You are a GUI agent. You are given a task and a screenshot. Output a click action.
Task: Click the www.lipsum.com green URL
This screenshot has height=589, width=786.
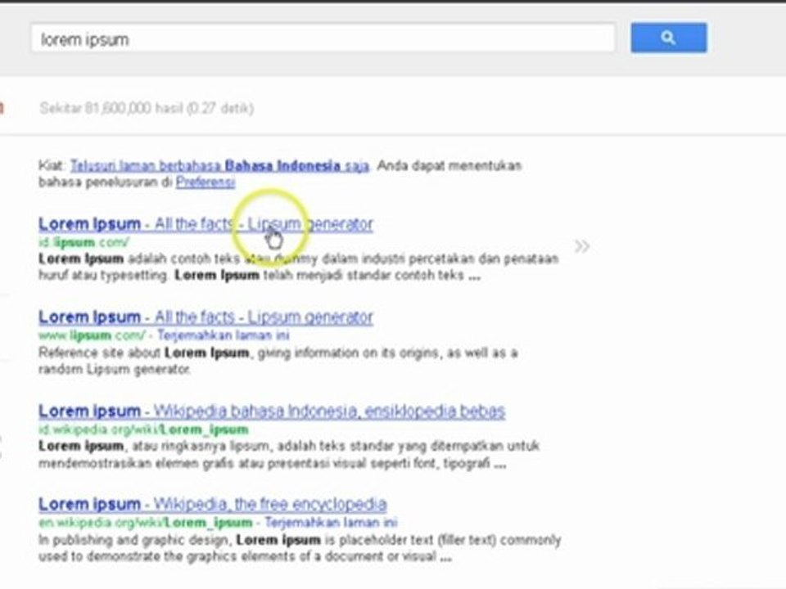pyautogui.click(x=92, y=335)
